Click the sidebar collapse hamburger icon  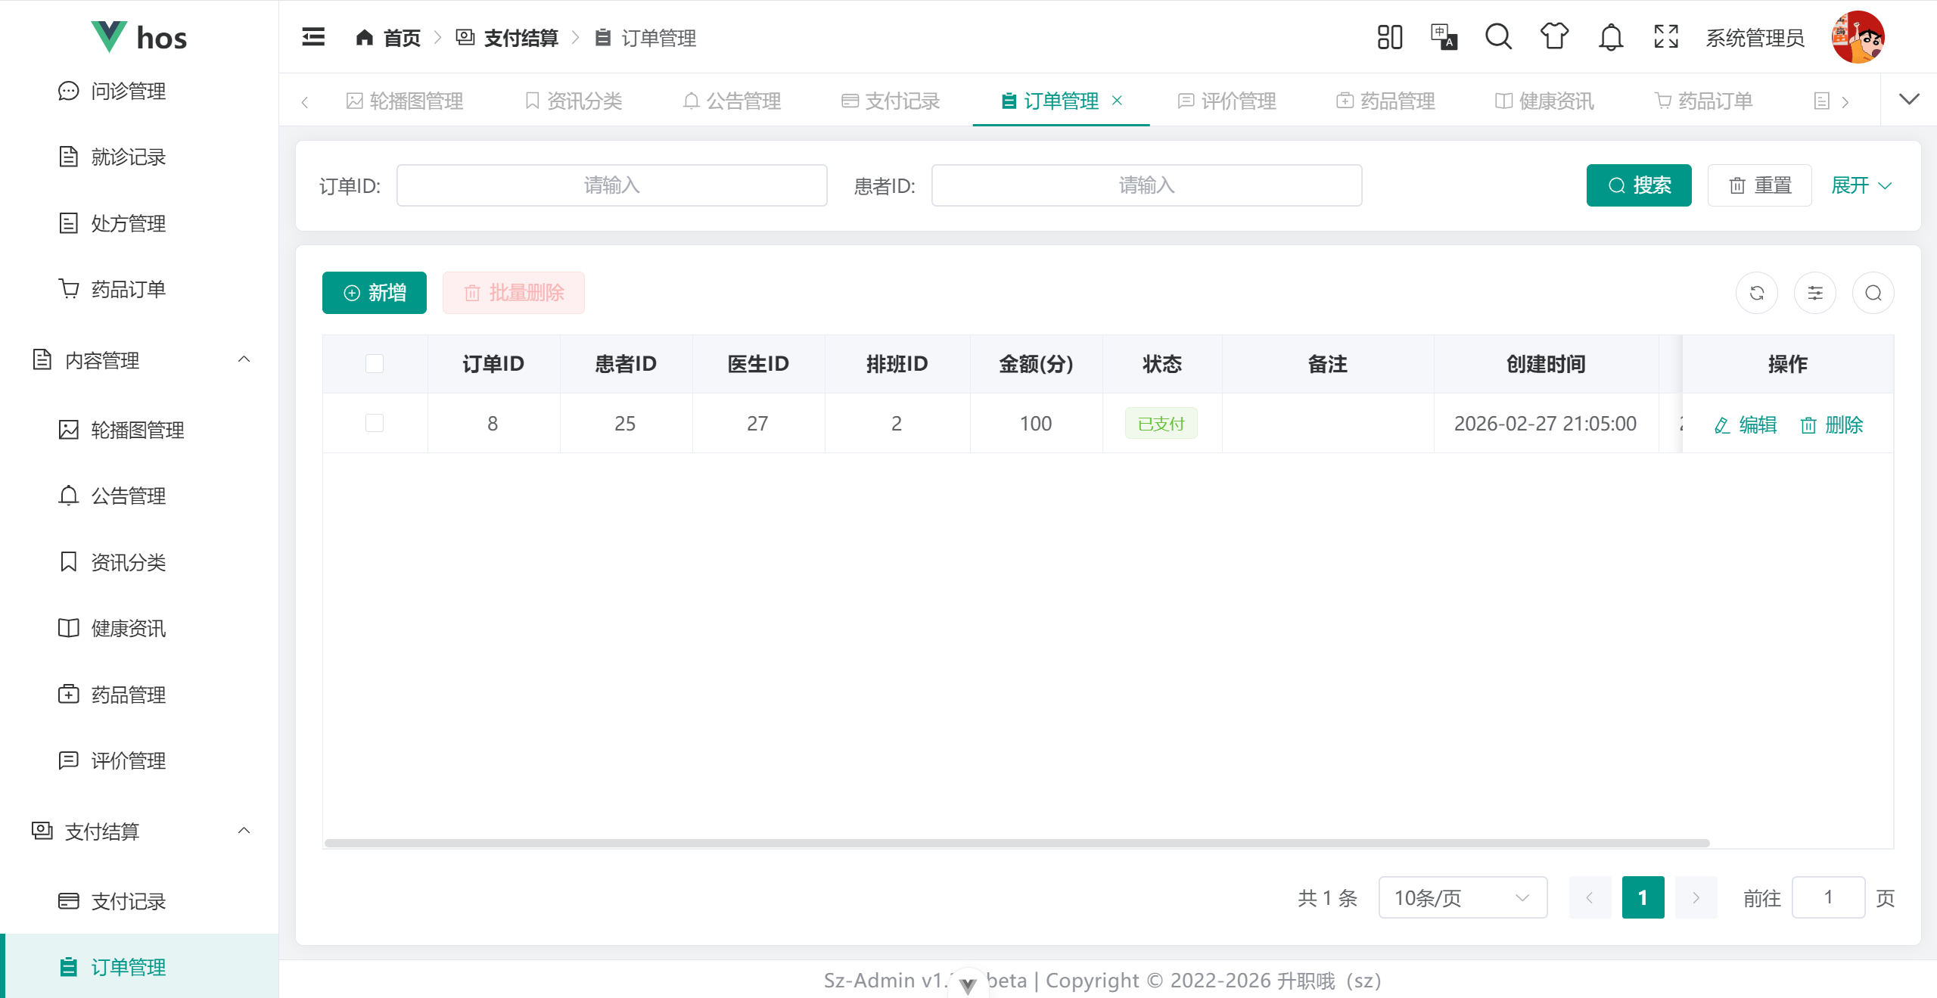(x=313, y=37)
